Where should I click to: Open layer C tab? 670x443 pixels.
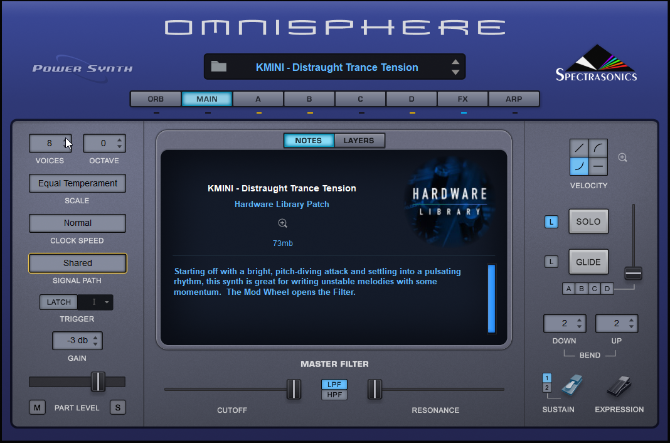tap(360, 99)
